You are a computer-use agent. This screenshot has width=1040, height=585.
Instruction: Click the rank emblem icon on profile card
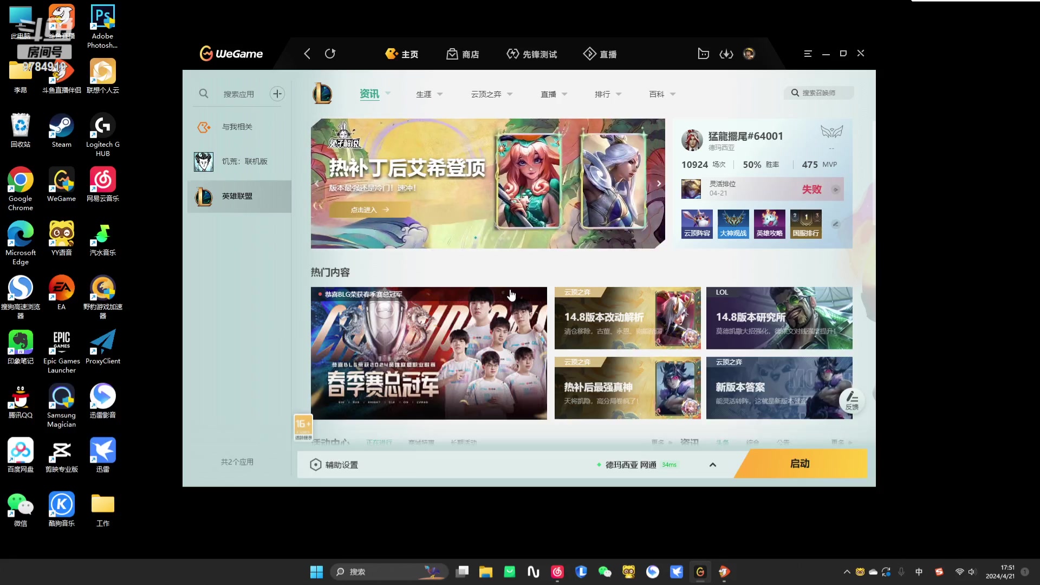[831, 132]
